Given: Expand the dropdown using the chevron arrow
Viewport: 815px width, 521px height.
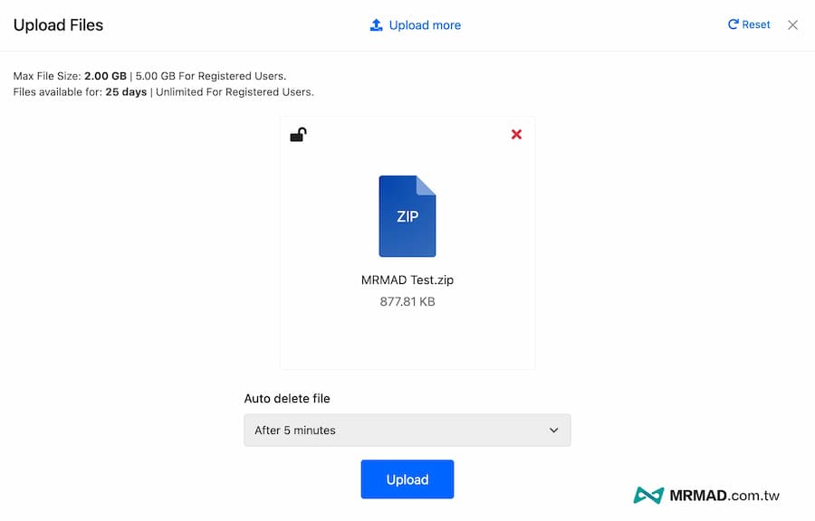Looking at the screenshot, I should 554,431.
